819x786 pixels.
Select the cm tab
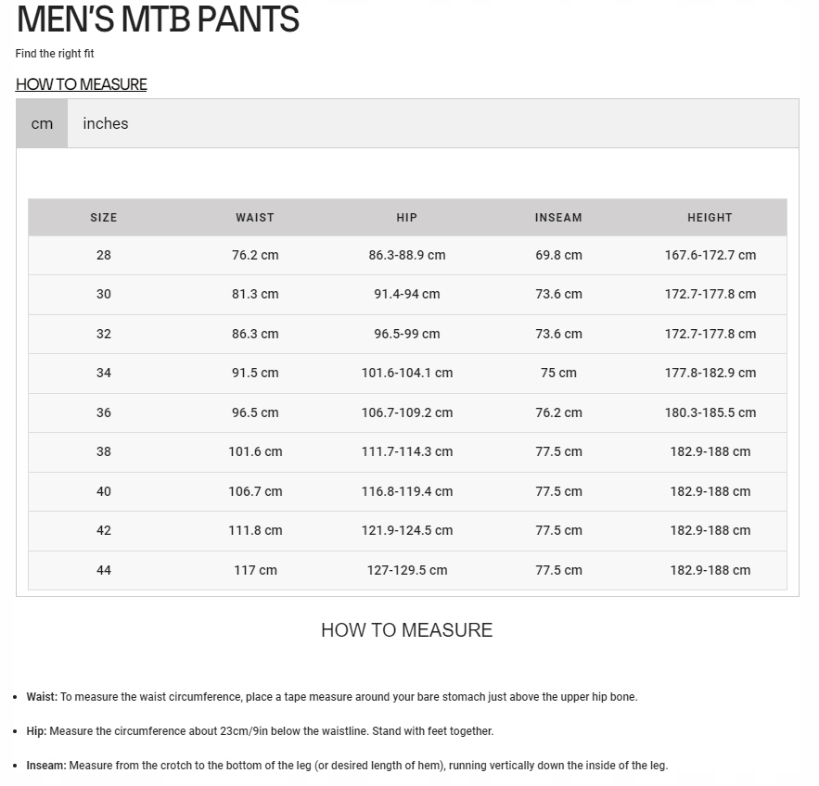click(42, 123)
